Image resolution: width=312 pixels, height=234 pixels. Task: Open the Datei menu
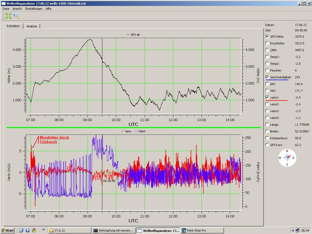tap(6, 9)
